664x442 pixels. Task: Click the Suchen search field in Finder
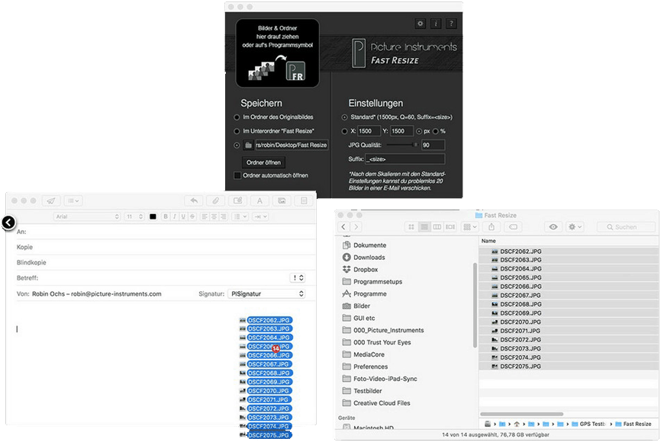[626, 227]
